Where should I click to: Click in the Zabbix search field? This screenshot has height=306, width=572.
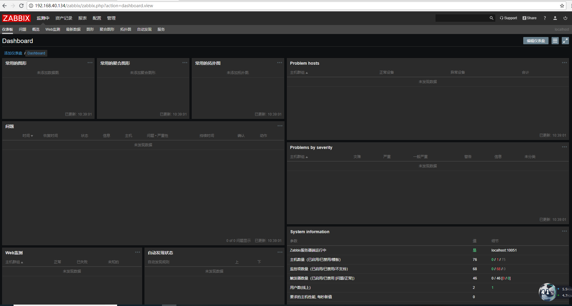pos(462,18)
